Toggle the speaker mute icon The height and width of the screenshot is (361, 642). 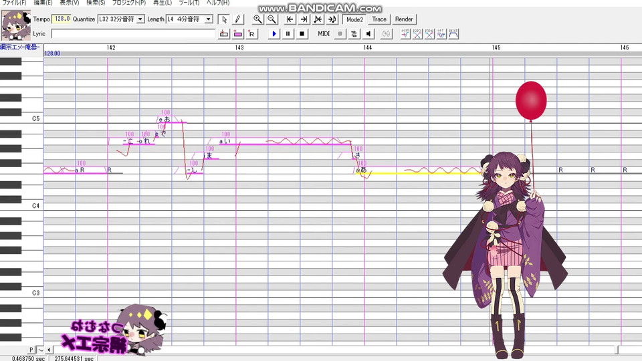pos(368,34)
